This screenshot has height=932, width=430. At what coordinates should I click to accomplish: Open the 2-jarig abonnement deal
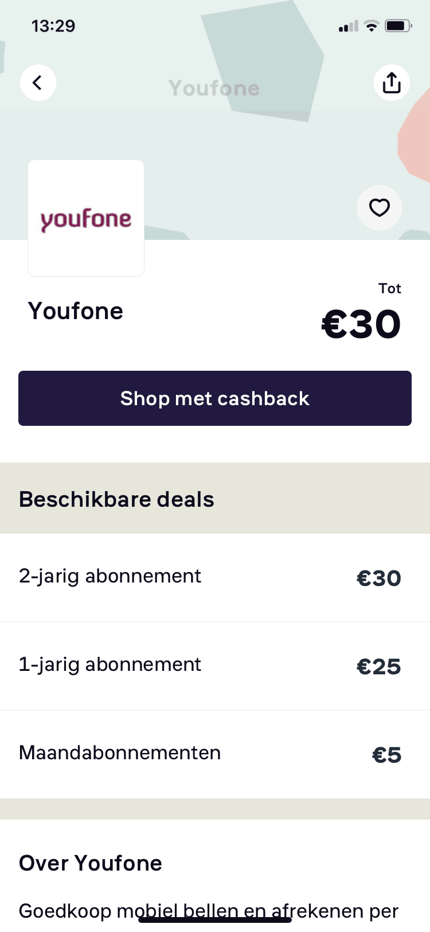110,576
